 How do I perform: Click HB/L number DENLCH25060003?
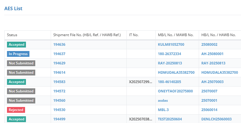coord(217,119)
